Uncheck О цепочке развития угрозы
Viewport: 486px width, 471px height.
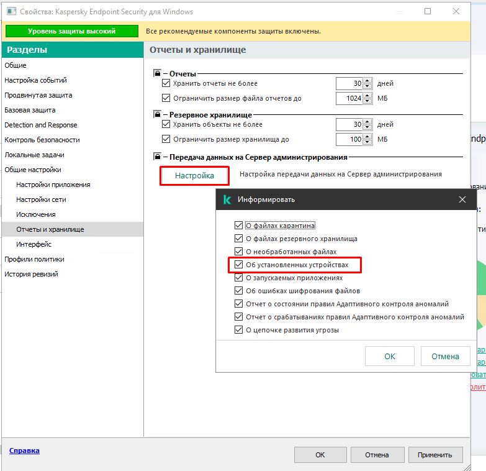click(x=238, y=329)
